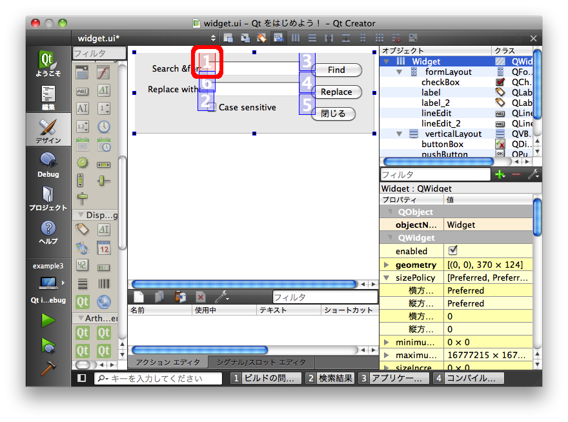Click the start-debugging run icon

48,345
